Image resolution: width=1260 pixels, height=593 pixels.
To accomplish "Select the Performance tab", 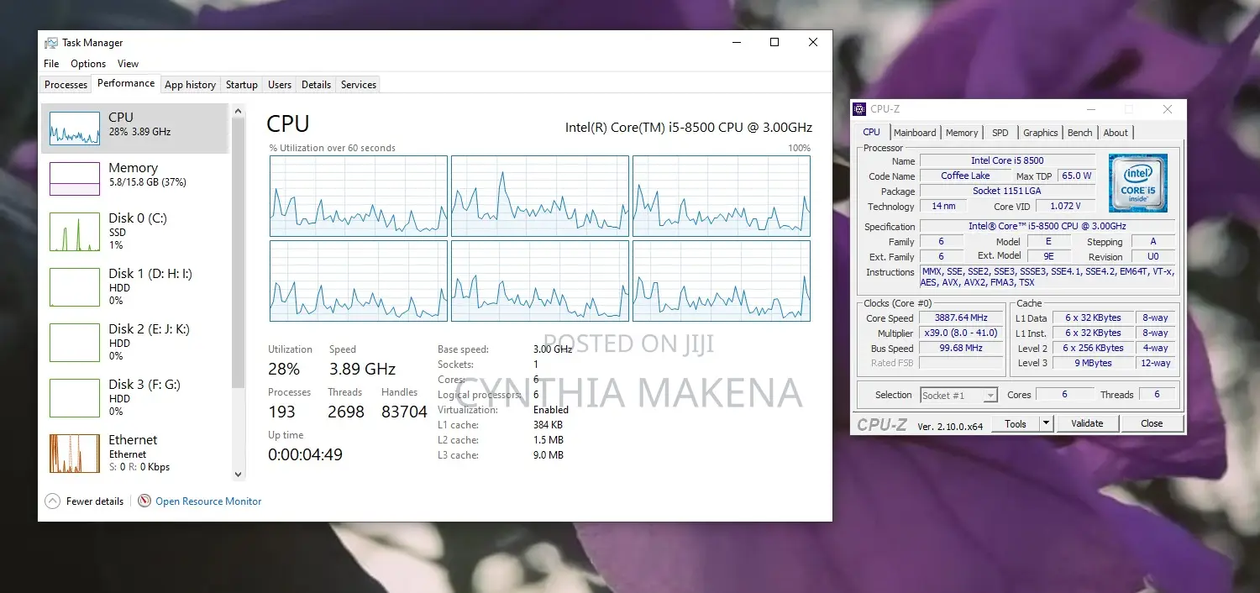I will click(126, 83).
